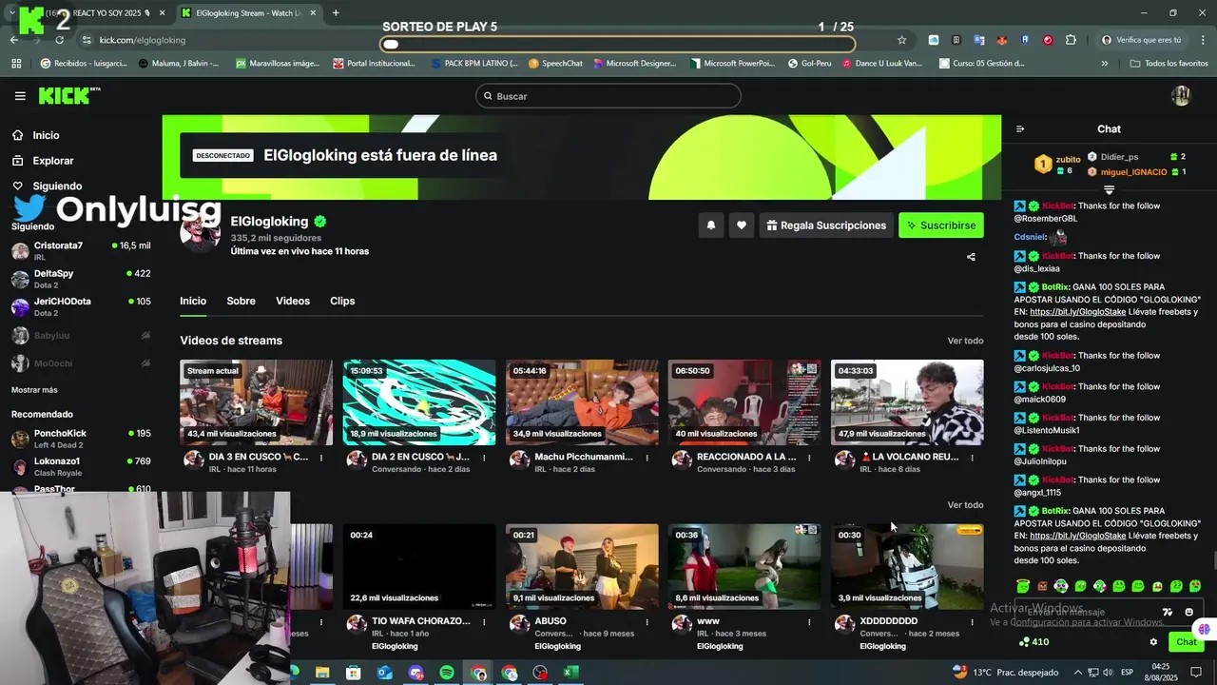Image resolution: width=1217 pixels, height=685 pixels.
Task: Open Windows notification center icon
Action: tap(1196, 673)
